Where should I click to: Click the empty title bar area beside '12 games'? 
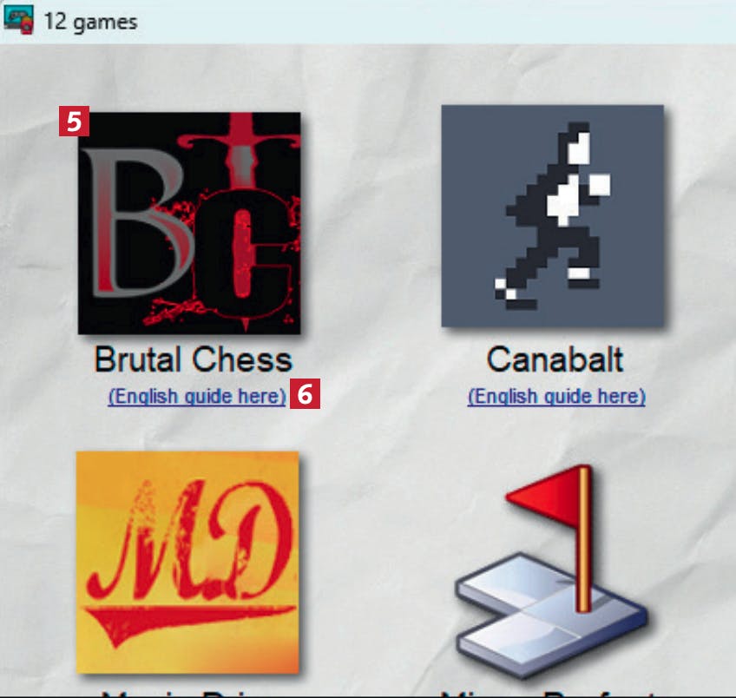pos(437,22)
